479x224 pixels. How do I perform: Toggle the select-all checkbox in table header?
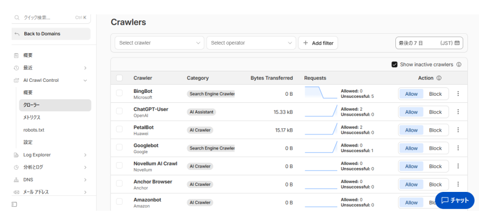click(120, 78)
